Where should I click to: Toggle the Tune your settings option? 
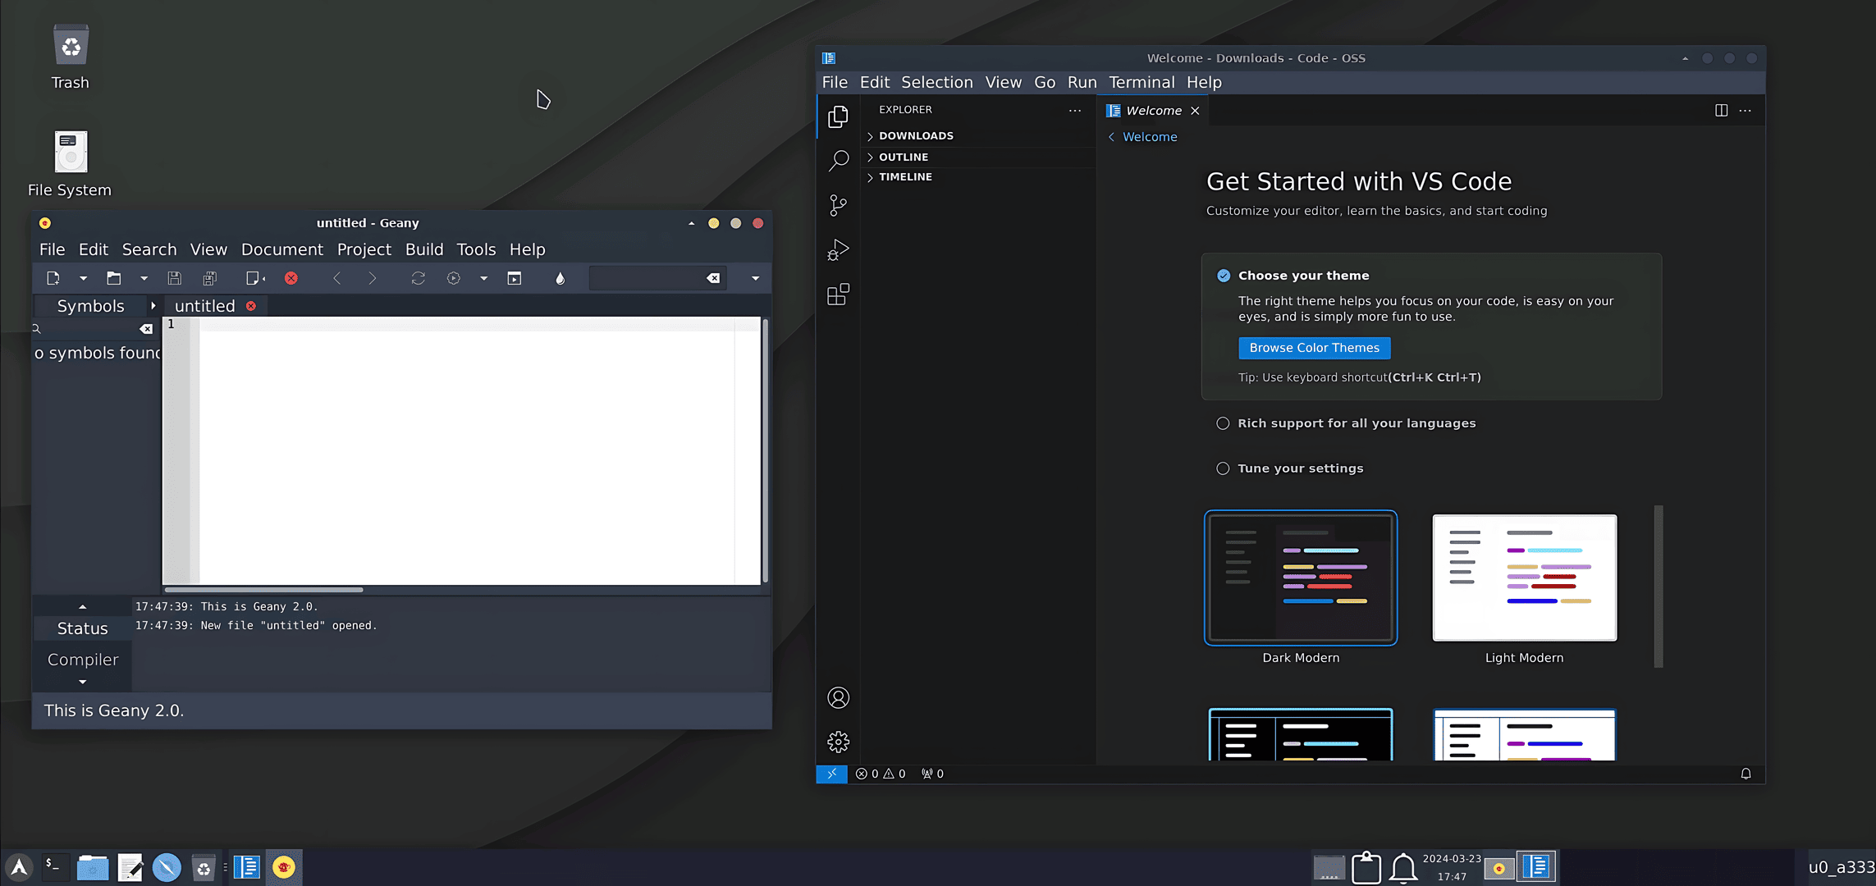1223,468
